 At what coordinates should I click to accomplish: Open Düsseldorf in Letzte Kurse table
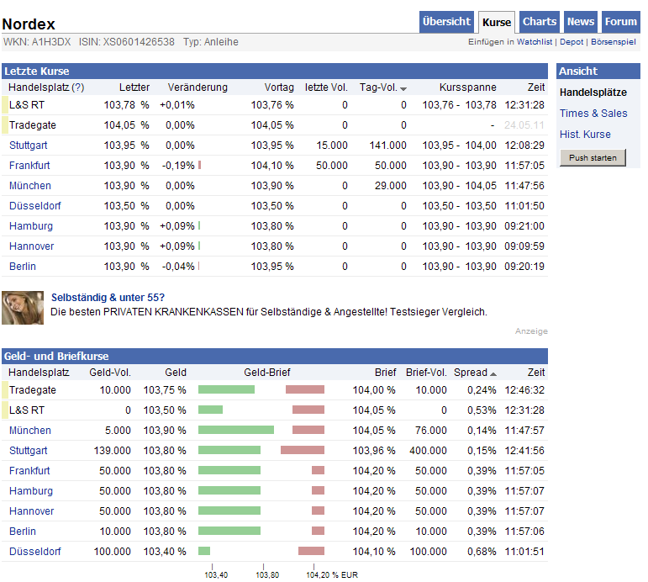click(x=35, y=206)
